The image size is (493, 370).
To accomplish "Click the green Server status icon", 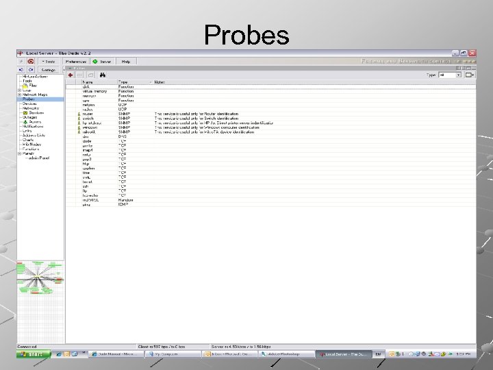I will click(95, 62).
